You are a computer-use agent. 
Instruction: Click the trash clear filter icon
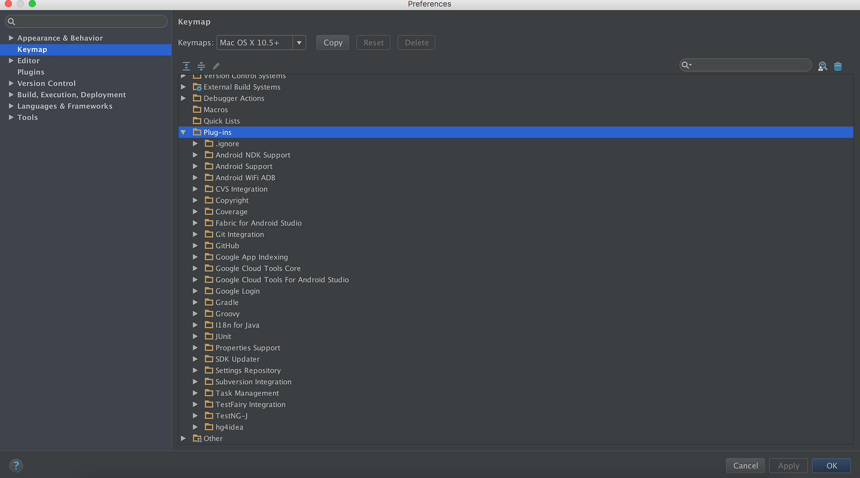(x=837, y=66)
